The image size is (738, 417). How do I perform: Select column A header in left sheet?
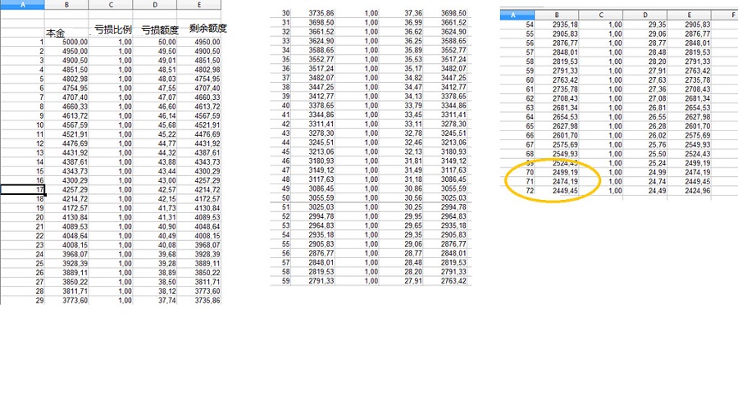click(23, 5)
